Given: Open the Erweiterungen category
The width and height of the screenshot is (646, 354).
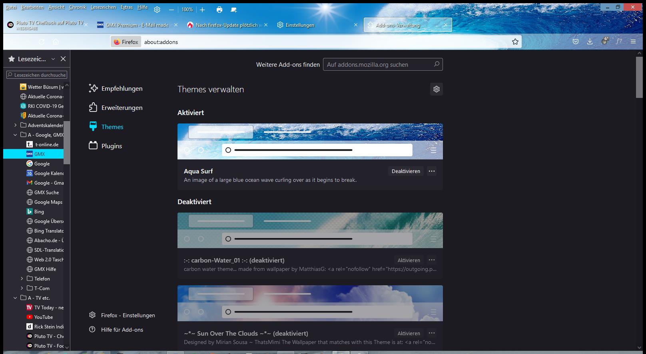Looking at the screenshot, I should point(116,107).
